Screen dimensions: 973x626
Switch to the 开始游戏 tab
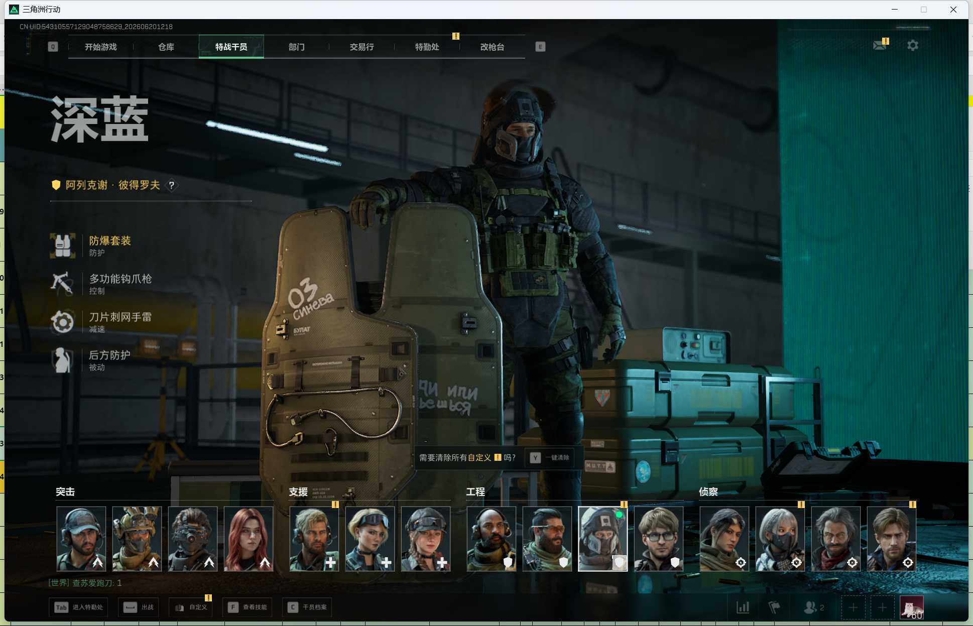click(x=101, y=47)
